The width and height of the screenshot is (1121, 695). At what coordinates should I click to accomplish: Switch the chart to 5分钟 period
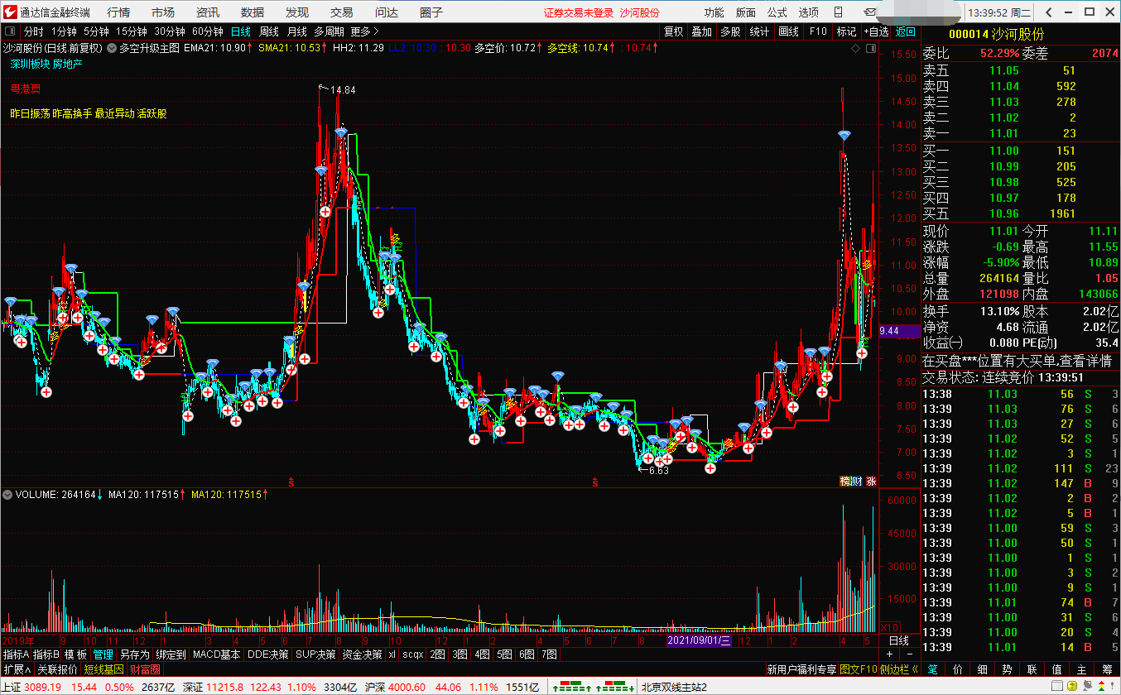coord(96,31)
